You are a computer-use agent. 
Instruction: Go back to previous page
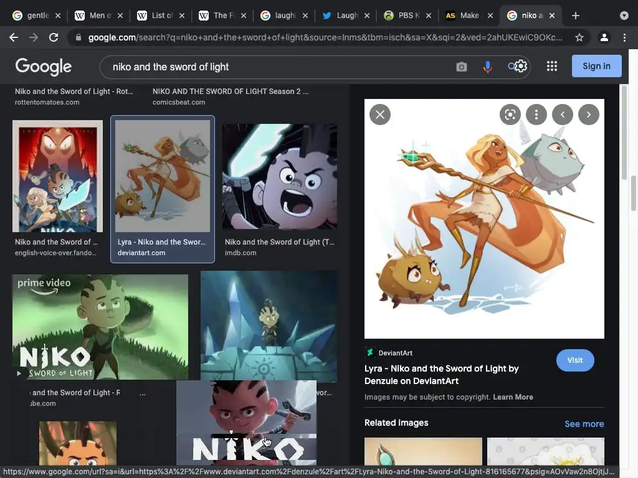[14, 37]
